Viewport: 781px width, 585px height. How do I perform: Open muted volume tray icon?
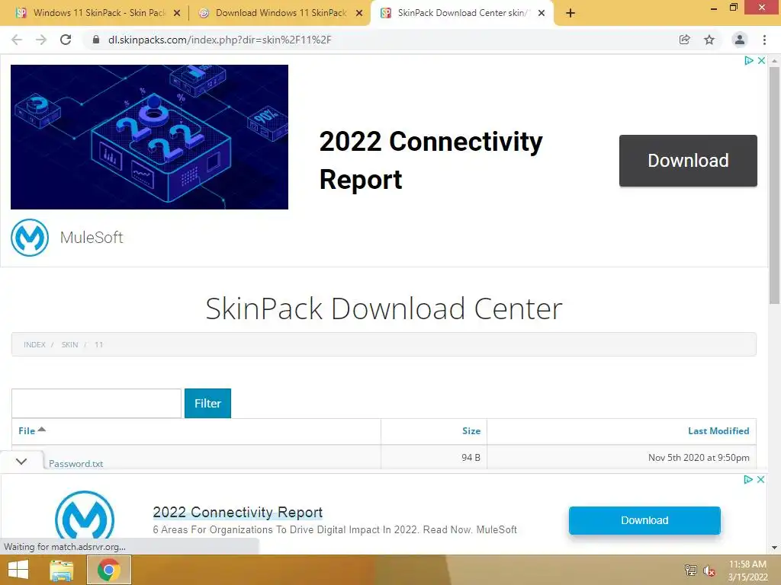pyautogui.click(x=709, y=571)
